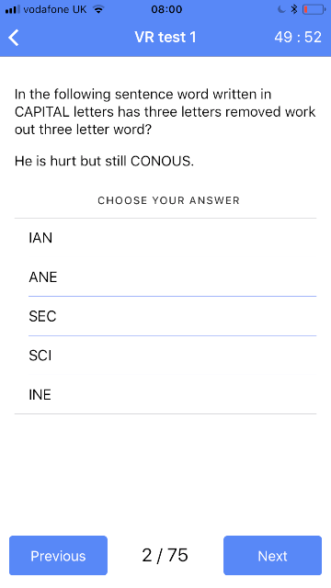
Task: Choose answer SCI
Action: pos(165,356)
